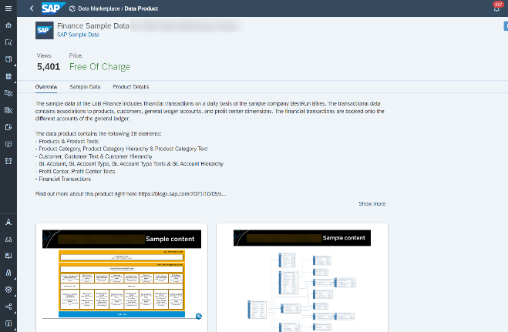Click Data Marketplace breadcrumb link
508x332 pixels.
tap(99, 8)
